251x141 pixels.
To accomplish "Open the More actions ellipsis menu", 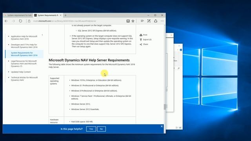I will [x=162, y=21].
